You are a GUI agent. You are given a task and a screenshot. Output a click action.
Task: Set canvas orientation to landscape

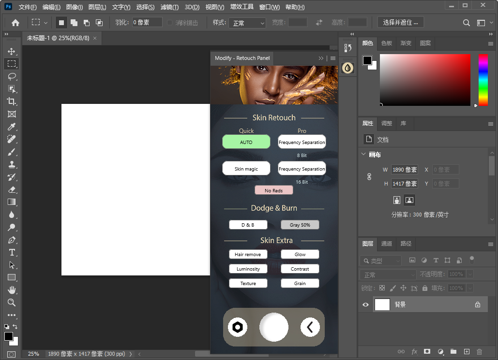[x=409, y=200]
